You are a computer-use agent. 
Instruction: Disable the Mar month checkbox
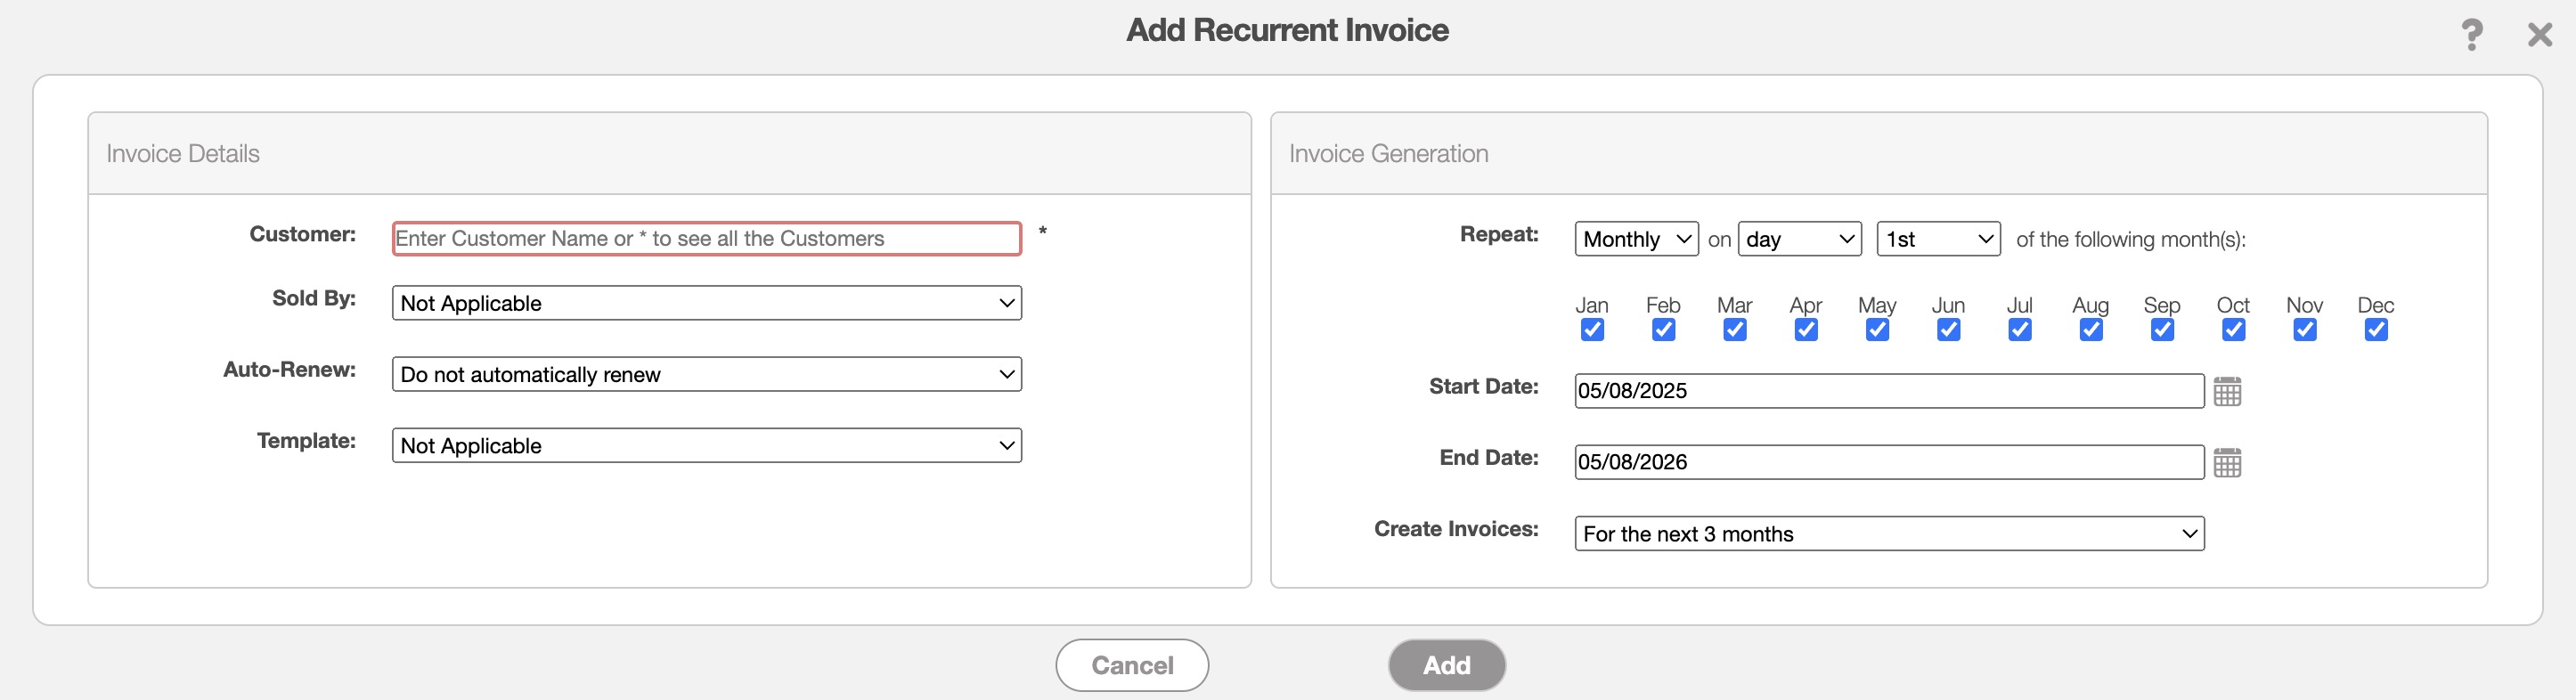coord(1734,330)
